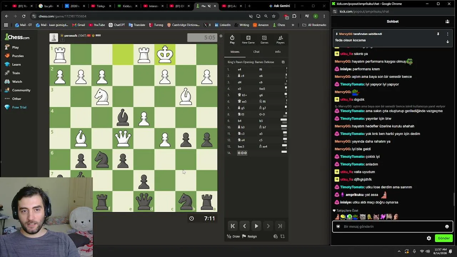Bookmark this page with the star icon

[x=273, y=16]
